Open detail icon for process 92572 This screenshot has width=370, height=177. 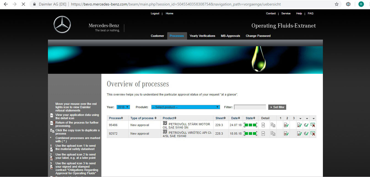point(263,134)
